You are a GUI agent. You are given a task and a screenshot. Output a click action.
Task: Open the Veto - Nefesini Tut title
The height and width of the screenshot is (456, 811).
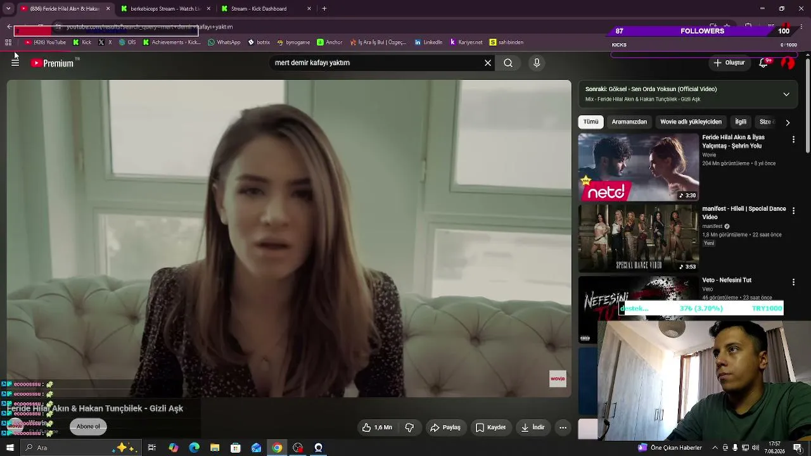tap(727, 280)
